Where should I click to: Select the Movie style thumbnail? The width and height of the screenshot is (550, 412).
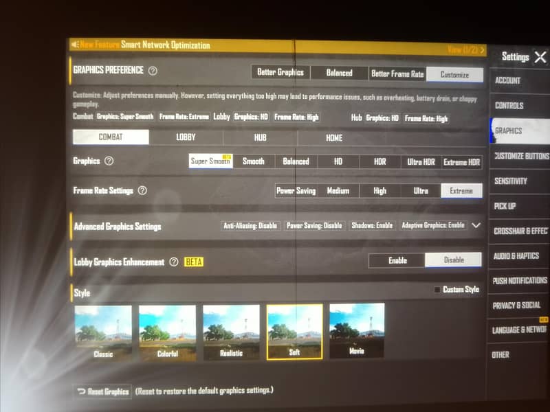357,330
